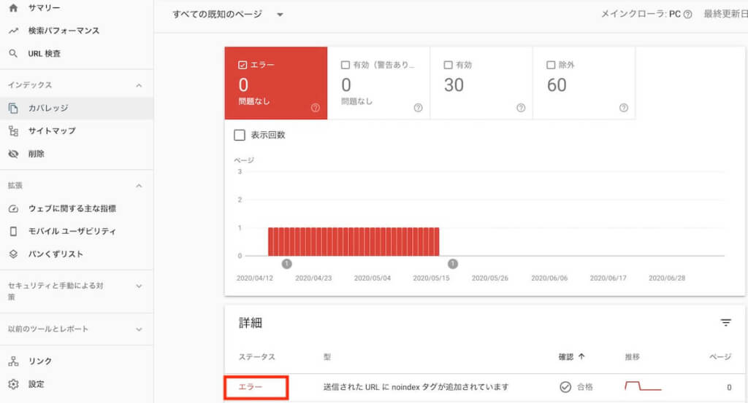
Task: Collapse the インデックス section chevron
Action: click(139, 86)
